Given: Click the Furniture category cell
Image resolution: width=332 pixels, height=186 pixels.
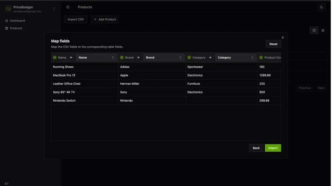Looking at the screenshot, I should (x=222, y=84).
